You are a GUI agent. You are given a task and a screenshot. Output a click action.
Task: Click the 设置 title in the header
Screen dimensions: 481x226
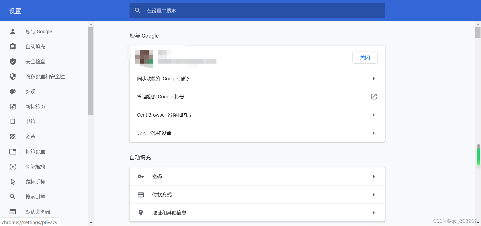(x=15, y=11)
